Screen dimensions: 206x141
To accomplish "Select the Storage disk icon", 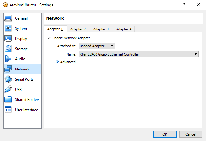I will (8, 49).
